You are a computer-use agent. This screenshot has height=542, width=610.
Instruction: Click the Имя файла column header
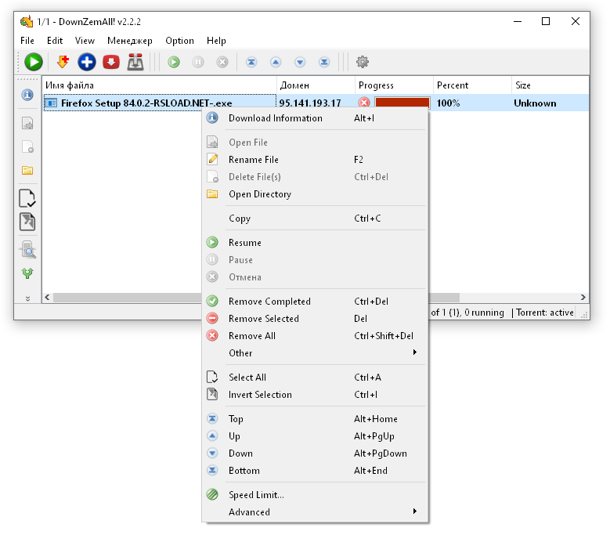pos(160,85)
